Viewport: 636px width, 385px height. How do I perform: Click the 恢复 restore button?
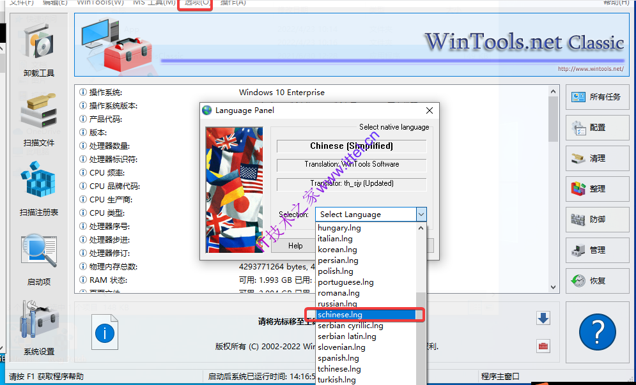[x=598, y=281]
